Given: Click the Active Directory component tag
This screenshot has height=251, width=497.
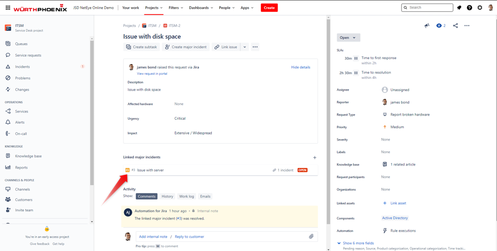Looking at the screenshot, I should pyautogui.click(x=395, y=218).
